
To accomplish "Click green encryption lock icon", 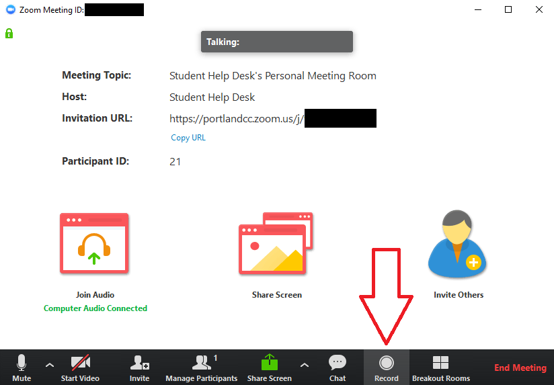I will (9, 34).
